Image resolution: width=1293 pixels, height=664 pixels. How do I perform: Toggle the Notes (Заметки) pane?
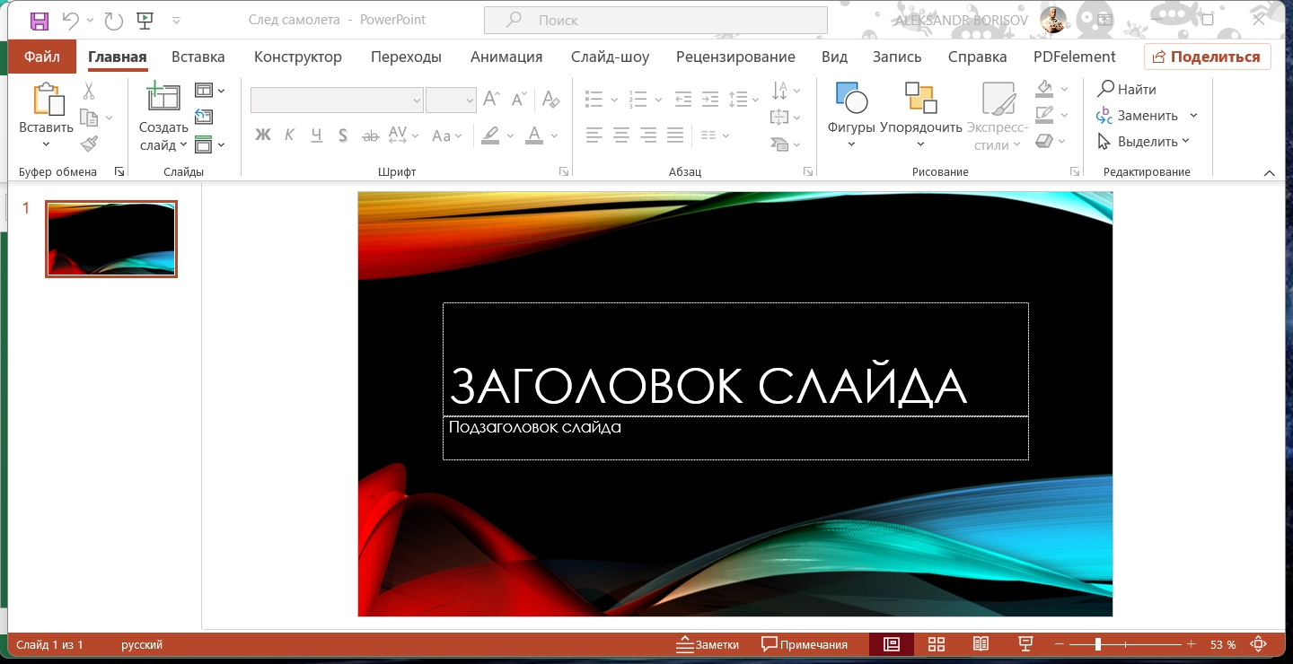708,644
